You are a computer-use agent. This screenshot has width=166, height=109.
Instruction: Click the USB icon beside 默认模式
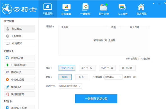[8, 29]
